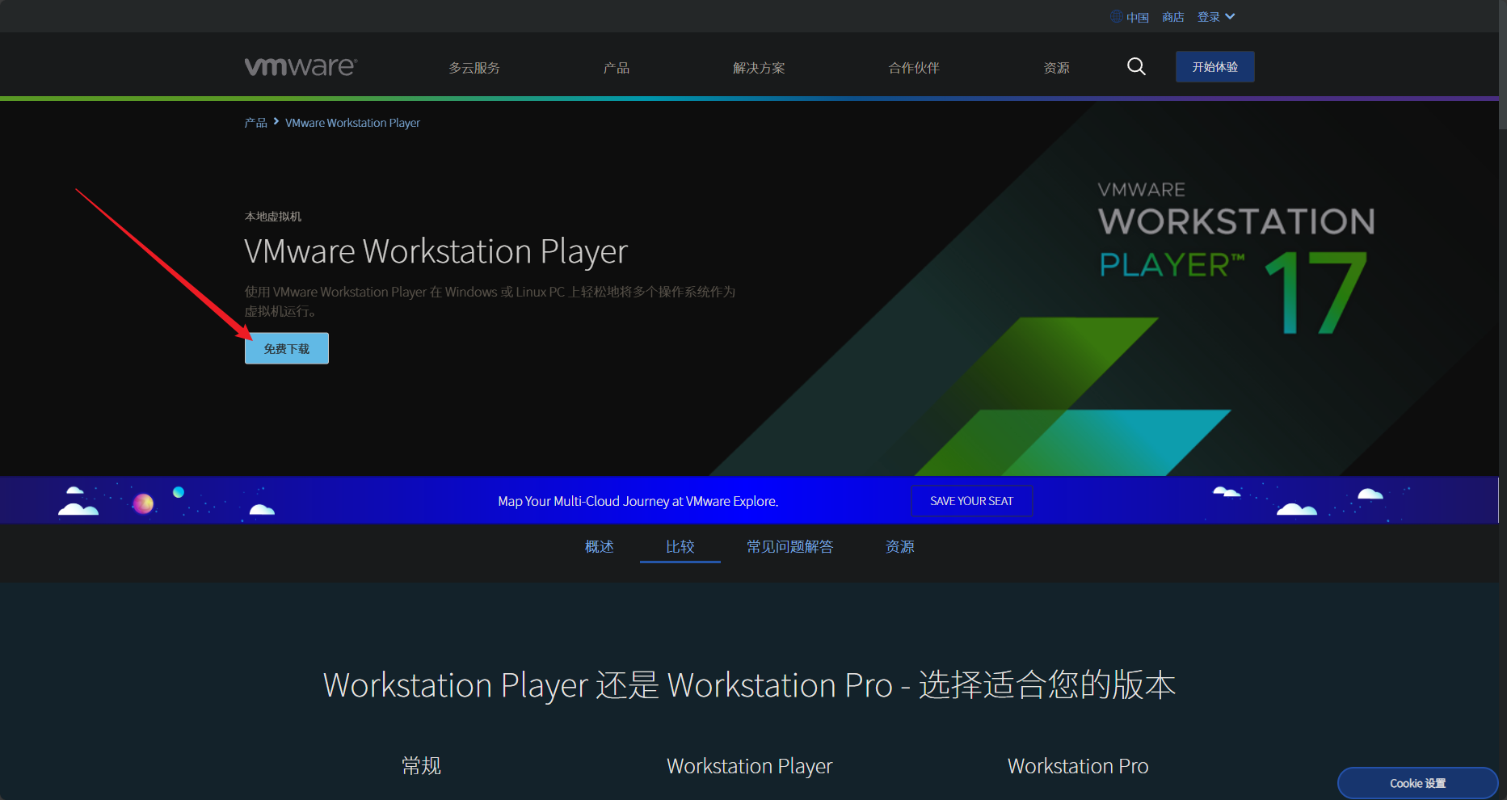Open the 常见问题解答 tab

789,547
